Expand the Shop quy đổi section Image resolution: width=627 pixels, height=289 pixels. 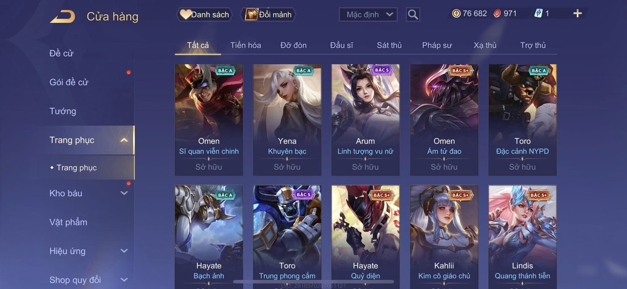pyautogui.click(x=124, y=280)
